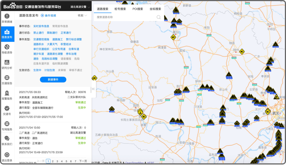Click the triangle marker below 监利县
This screenshot has height=165, width=286.
[x=222, y=157]
